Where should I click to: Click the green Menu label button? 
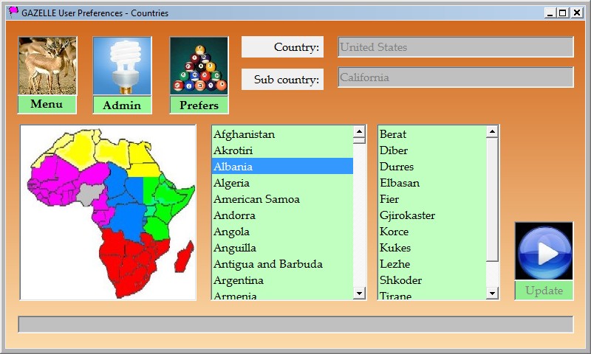(47, 104)
